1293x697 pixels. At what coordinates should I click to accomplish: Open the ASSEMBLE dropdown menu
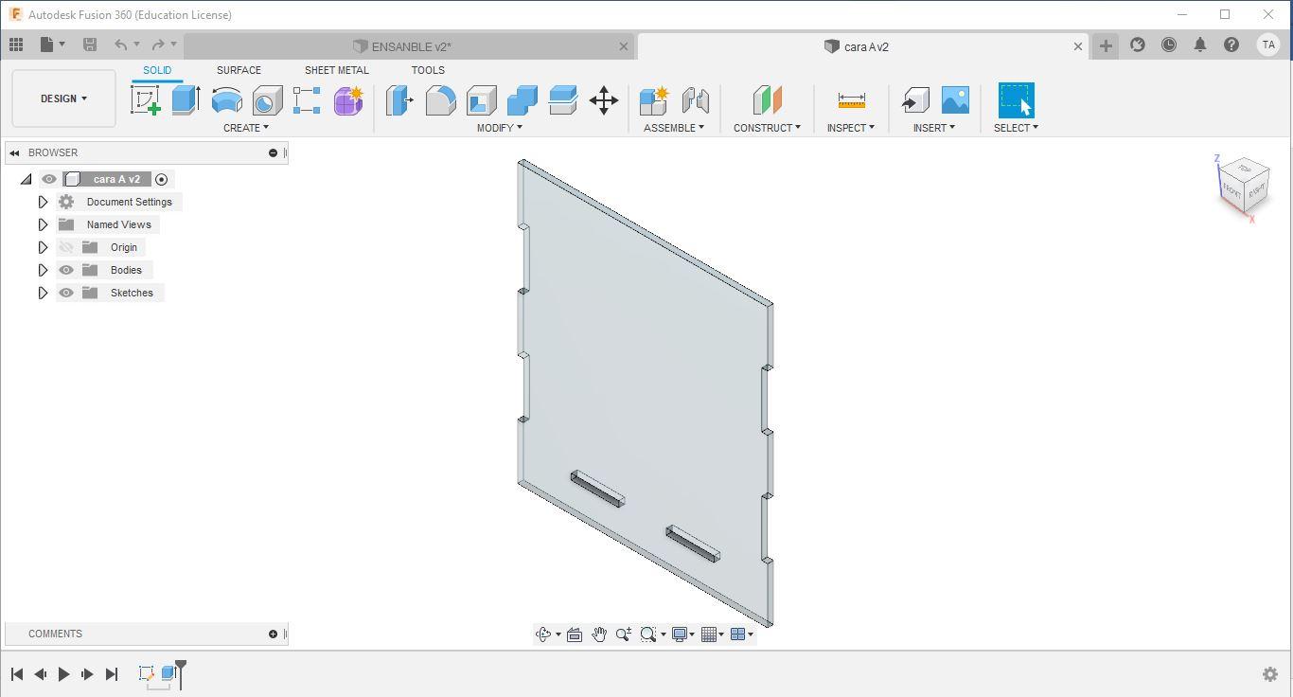coord(674,128)
